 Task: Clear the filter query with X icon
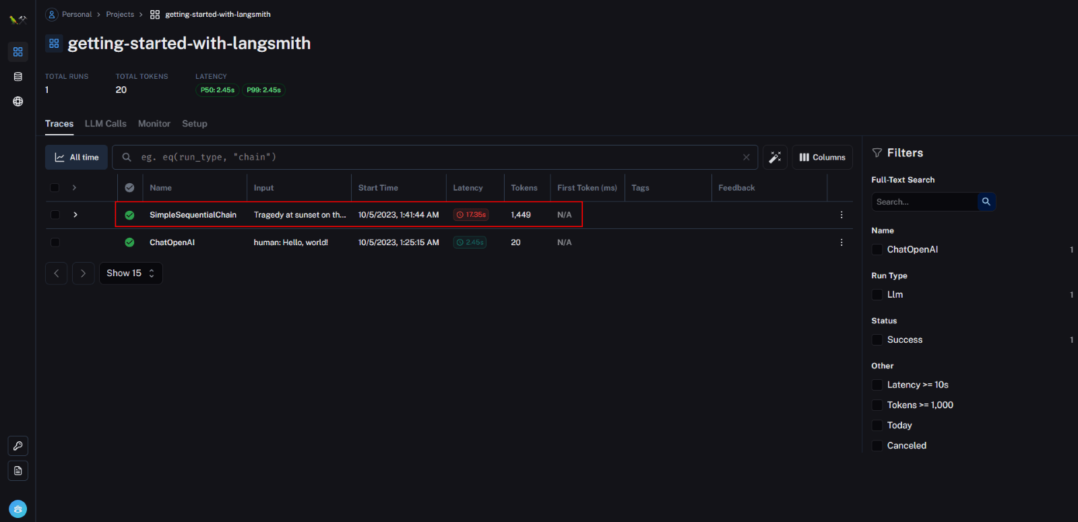(746, 158)
